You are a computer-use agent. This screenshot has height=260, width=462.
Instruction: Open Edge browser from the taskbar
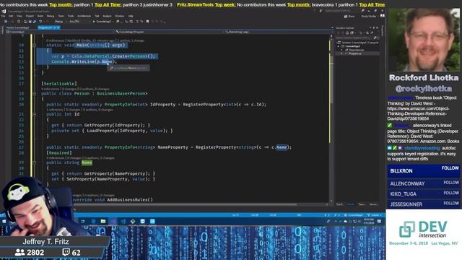click(x=93, y=222)
